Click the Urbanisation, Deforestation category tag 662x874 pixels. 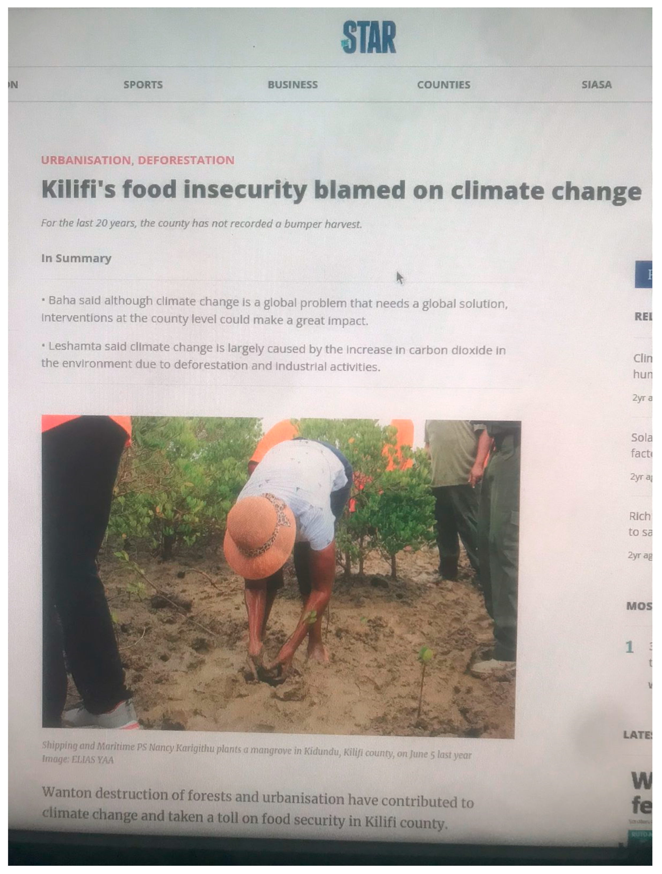[138, 160]
